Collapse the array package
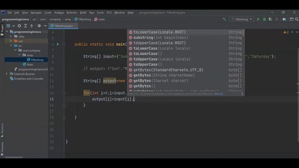Image resolution: width=299 pixels, height=168 pixels. click(20, 55)
